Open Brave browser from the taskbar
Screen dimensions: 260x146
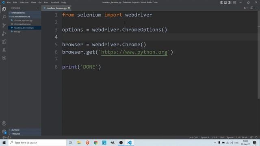(x=87, y=142)
